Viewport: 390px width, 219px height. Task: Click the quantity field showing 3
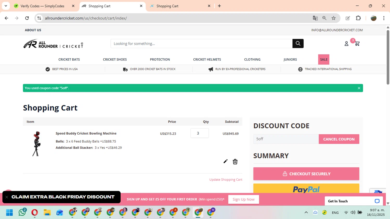(200, 133)
